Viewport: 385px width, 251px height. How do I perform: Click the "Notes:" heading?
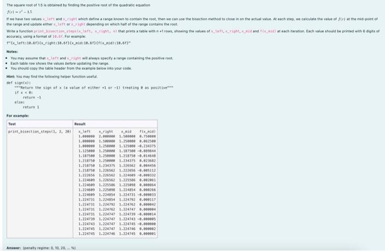(12, 52)
